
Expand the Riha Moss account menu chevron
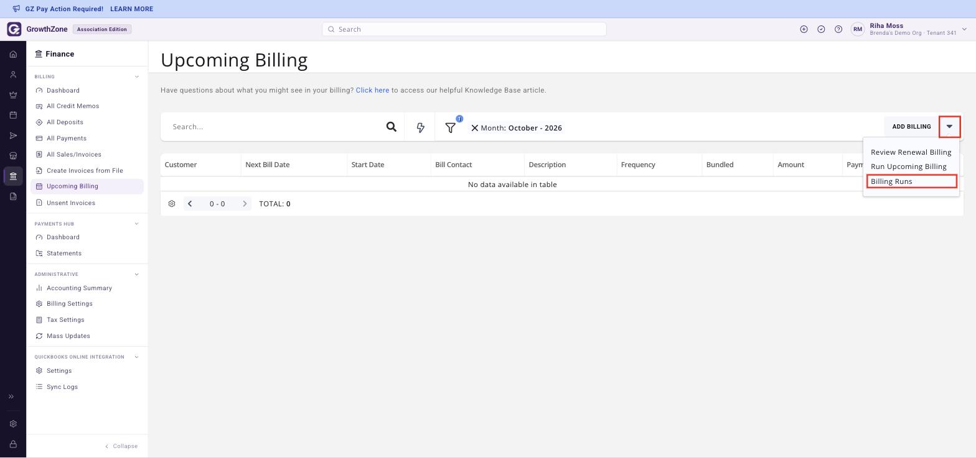point(964,29)
